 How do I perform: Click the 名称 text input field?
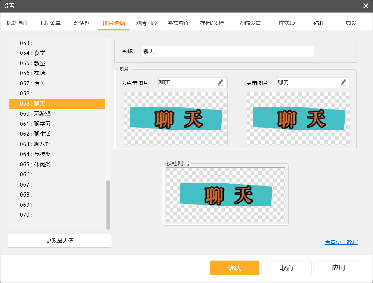point(228,52)
